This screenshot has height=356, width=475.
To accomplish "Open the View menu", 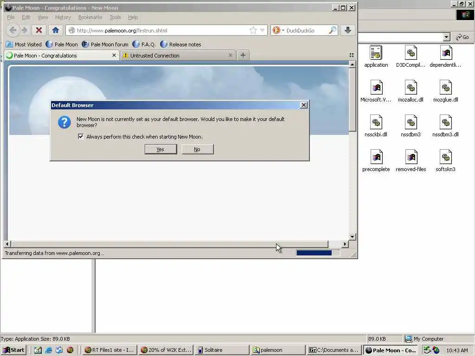I will click(x=43, y=17).
